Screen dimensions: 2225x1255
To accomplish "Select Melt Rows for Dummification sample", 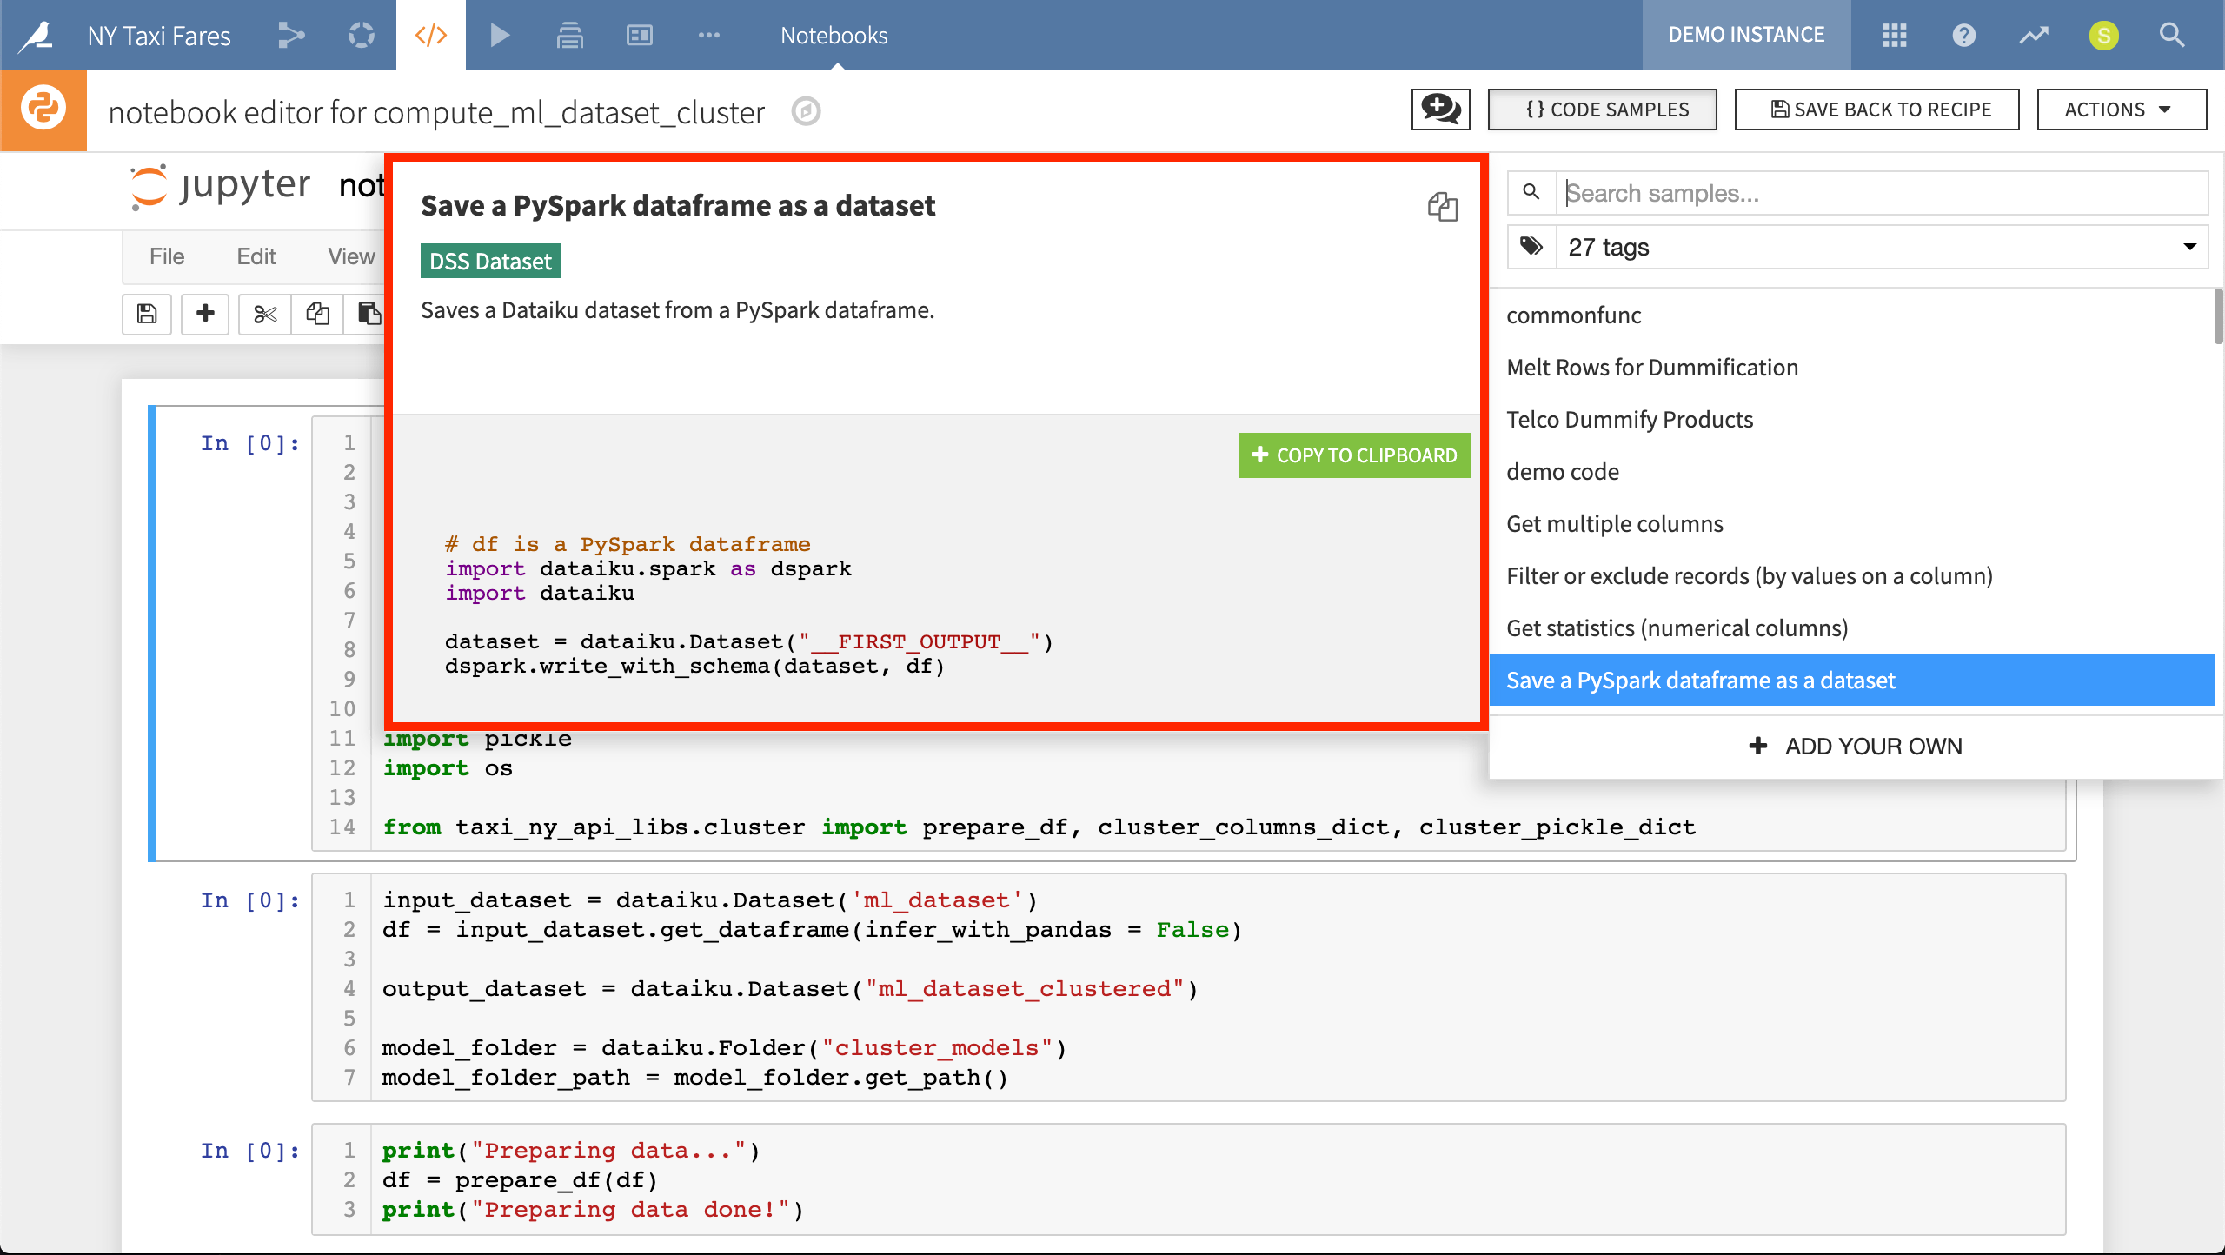I will (1851, 367).
